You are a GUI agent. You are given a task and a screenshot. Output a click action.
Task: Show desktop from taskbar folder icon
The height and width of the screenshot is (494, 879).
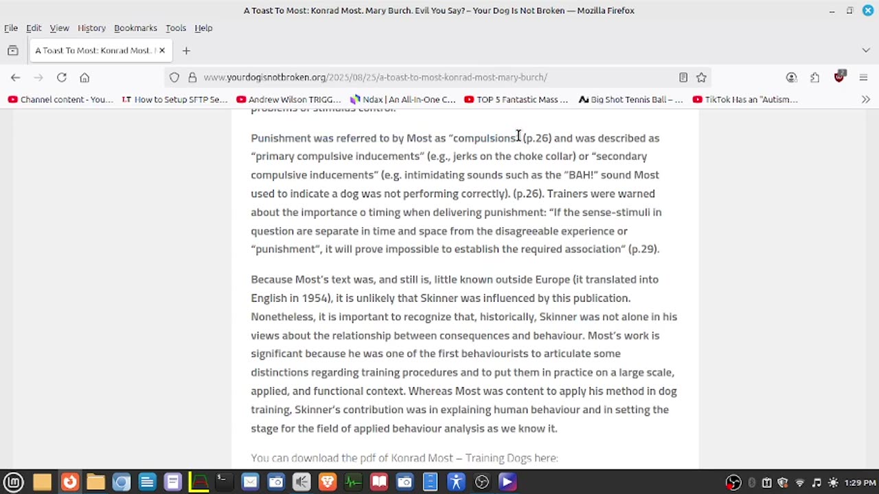(x=42, y=482)
